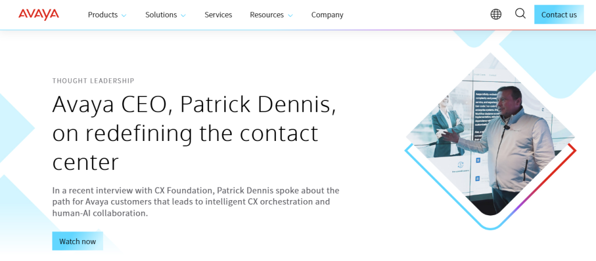The width and height of the screenshot is (596, 261).
Task: Click the Resources menu label
Action: tap(267, 15)
